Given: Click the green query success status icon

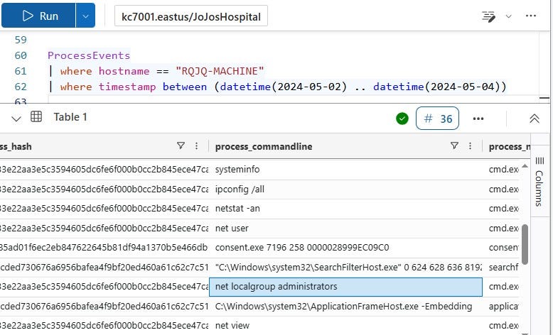Looking at the screenshot, I should tap(402, 119).
